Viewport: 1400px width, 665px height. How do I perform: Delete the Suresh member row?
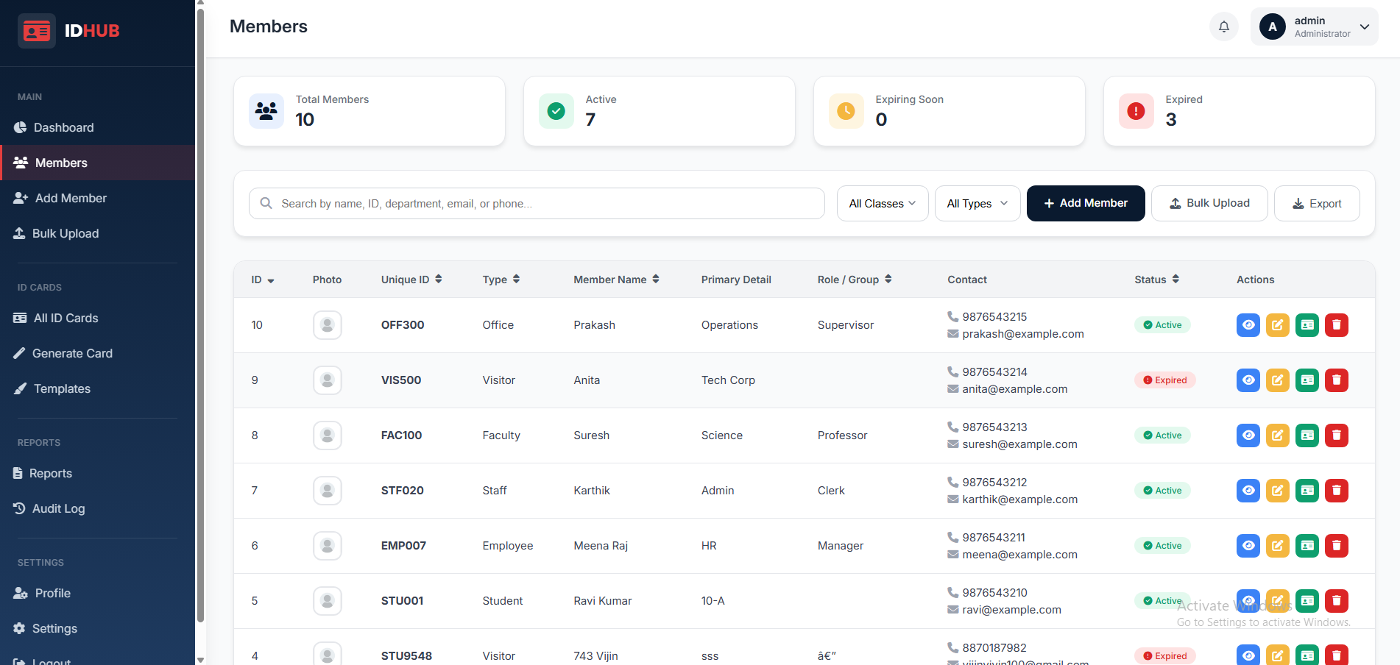coord(1336,435)
